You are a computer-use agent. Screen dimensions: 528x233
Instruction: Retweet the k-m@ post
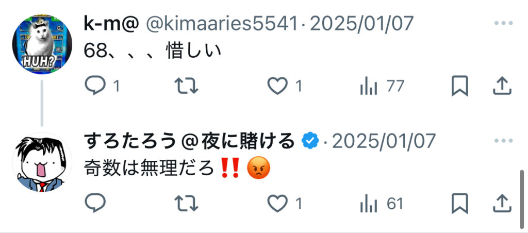[187, 86]
